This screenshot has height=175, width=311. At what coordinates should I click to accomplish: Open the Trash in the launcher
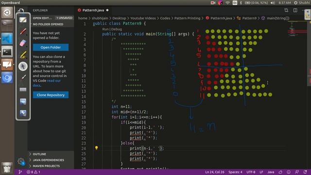click(7, 167)
